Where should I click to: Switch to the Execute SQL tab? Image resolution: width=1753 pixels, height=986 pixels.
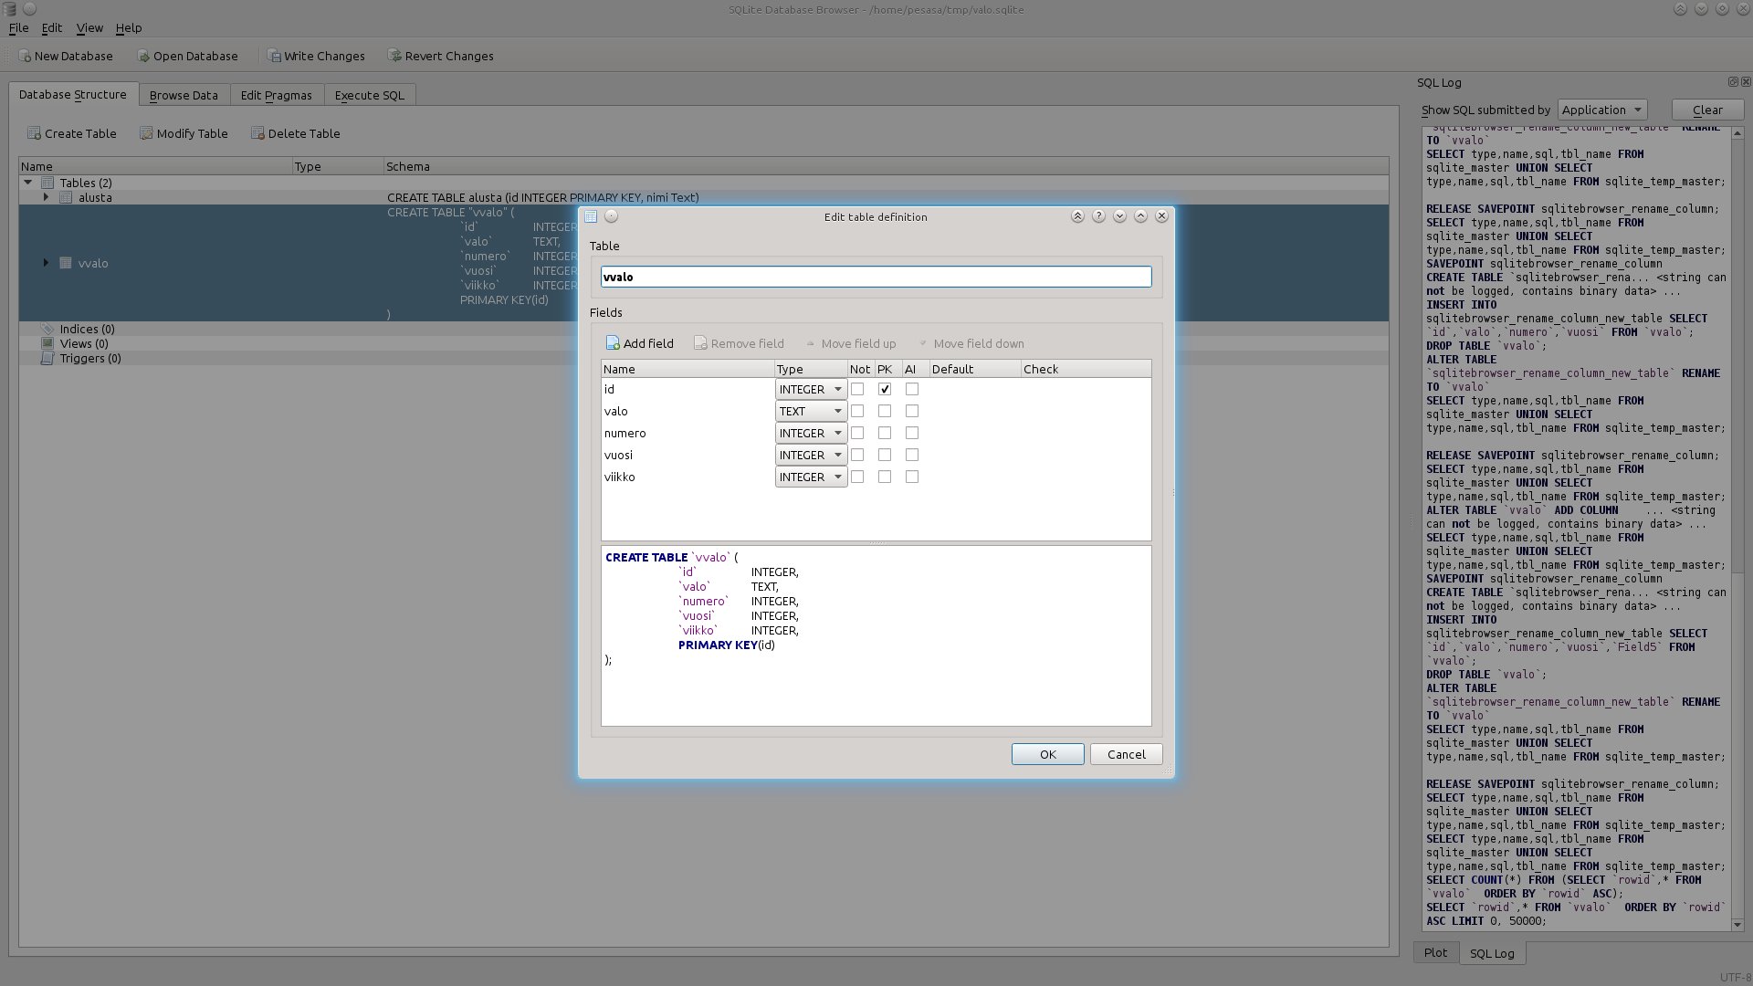coord(369,95)
